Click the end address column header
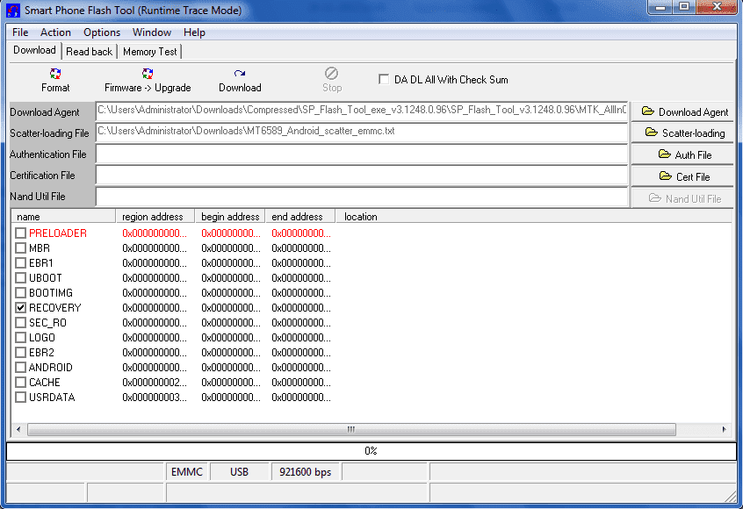 pos(300,217)
